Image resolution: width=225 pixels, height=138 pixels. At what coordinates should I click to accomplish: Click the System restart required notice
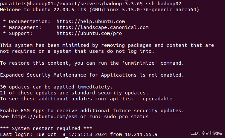[46, 128]
